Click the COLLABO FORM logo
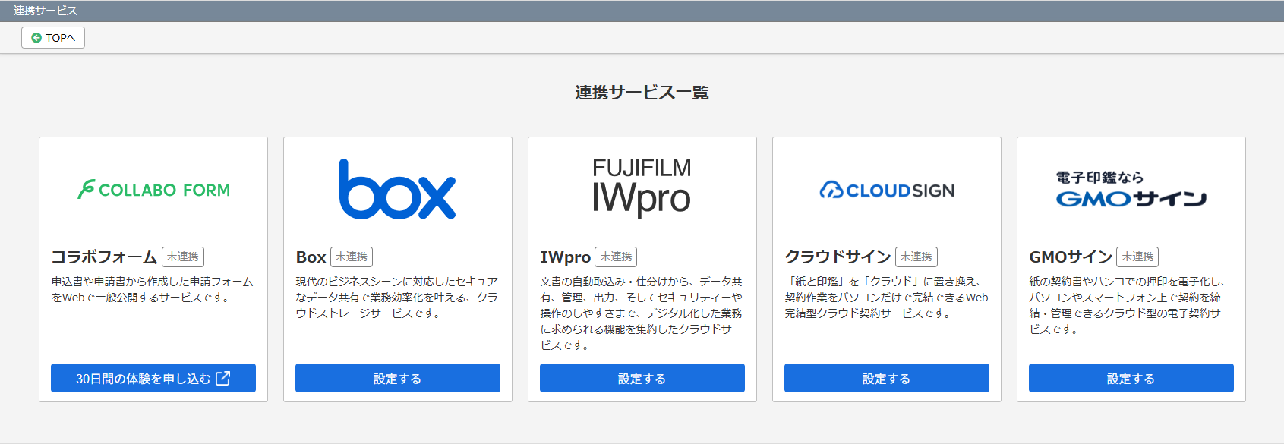The width and height of the screenshot is (1284, 444). point(153,190)
